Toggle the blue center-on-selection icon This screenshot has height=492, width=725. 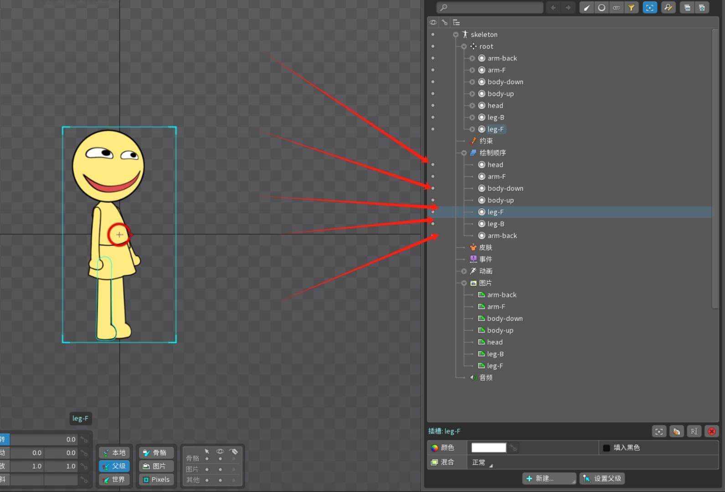pos(650,8)
